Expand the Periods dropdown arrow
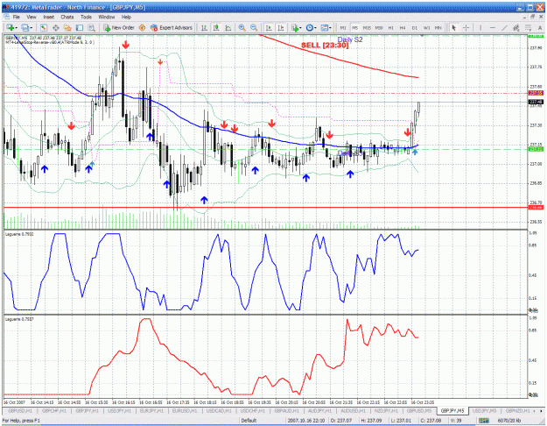Screen dimensions: 547x426 coord(315,27)
